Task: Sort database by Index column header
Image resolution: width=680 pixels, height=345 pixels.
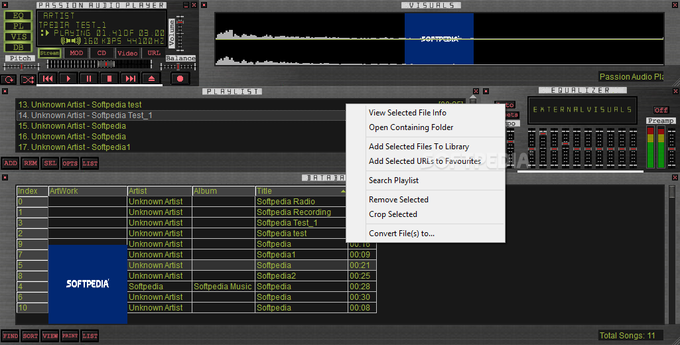Action: click(32, 191)
